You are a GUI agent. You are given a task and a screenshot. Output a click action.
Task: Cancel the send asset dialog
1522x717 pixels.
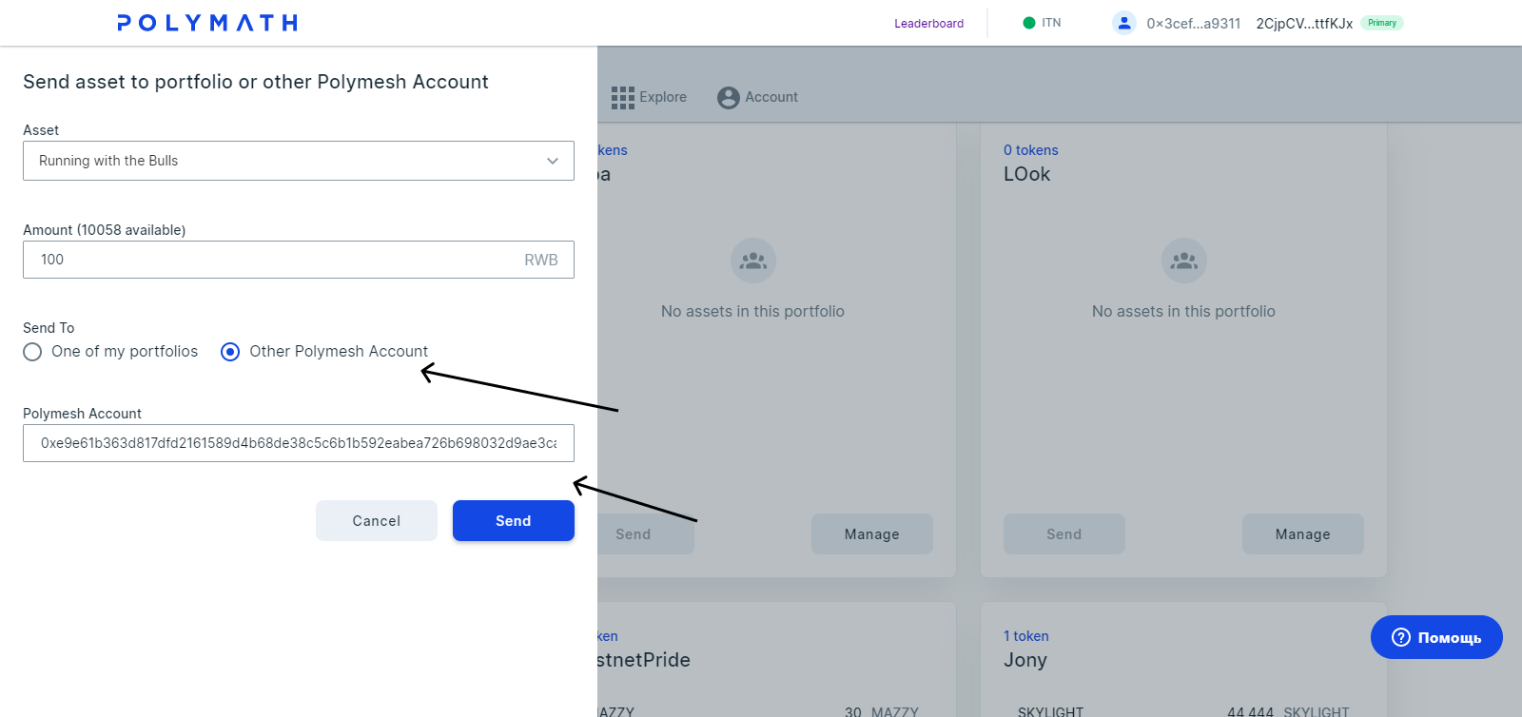tap(377, 521)
